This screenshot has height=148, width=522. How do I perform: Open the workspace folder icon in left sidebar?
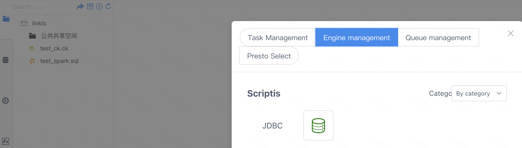(6, 19)
